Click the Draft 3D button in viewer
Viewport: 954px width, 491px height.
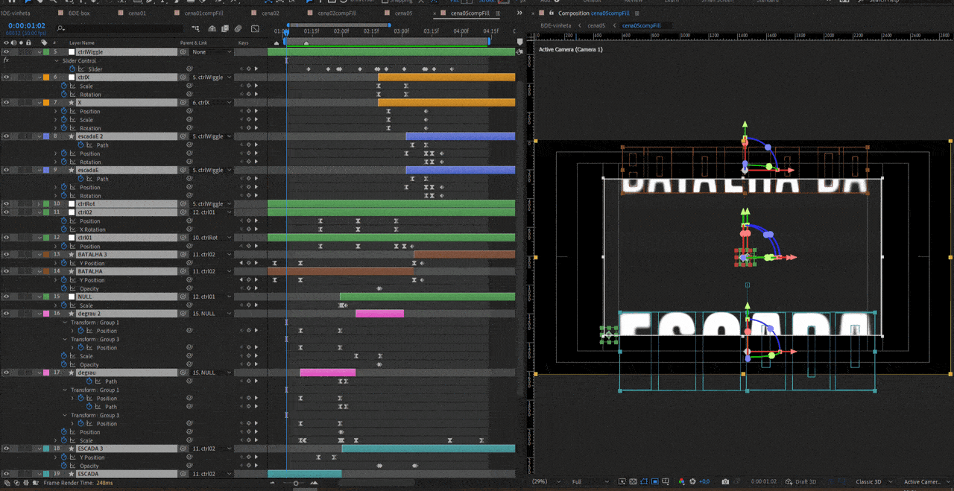pyautogui.click(x=802, y=482)
